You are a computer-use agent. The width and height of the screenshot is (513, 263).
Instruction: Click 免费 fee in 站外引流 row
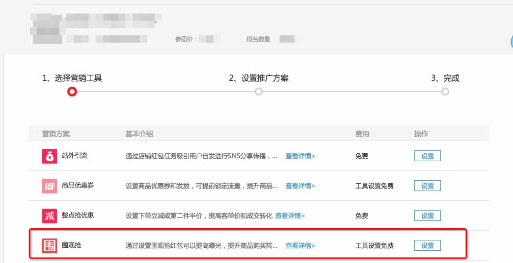click(362, 156)
